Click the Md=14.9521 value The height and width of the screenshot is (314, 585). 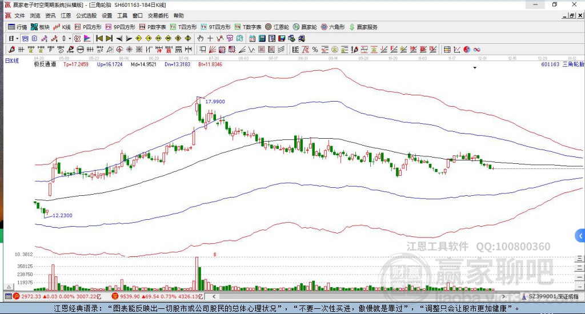(143, 64)
